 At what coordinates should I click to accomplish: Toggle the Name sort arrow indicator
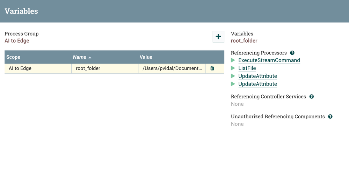click(90, 57)
